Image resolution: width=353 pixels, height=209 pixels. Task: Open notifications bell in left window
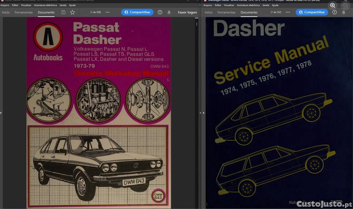(x=169, y=12)
